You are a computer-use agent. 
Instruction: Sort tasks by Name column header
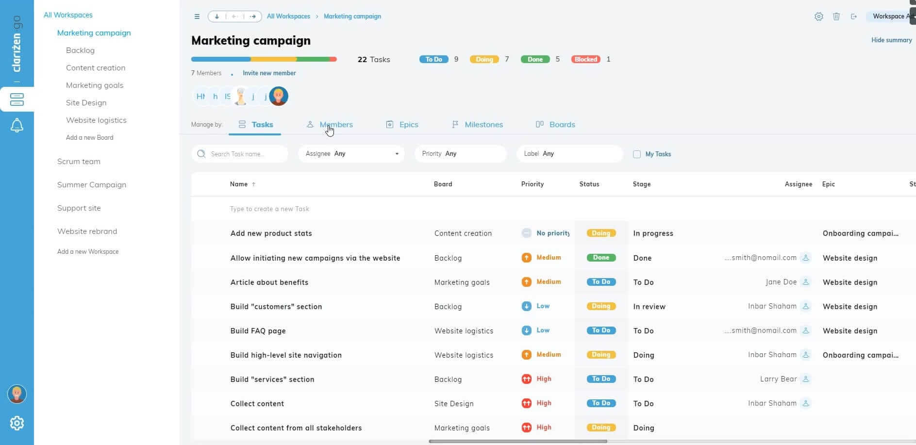[239, 184]
